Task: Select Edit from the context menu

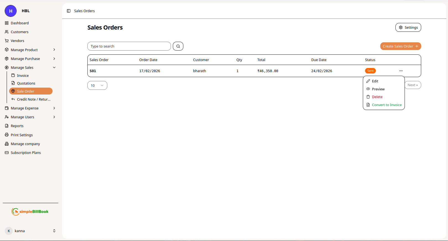Action: tap(375, 81)
